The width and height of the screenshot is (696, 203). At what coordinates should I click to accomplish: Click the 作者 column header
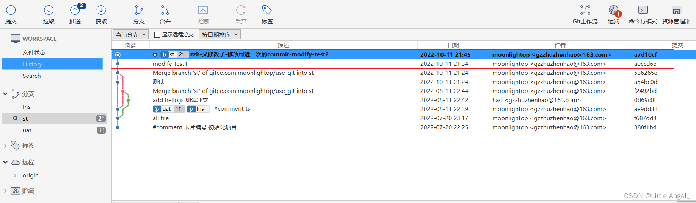point(560,45)
